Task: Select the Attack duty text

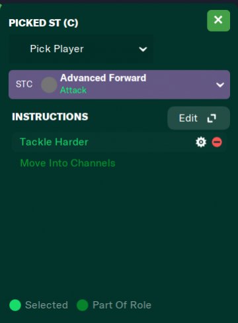Action: [73, 90]
